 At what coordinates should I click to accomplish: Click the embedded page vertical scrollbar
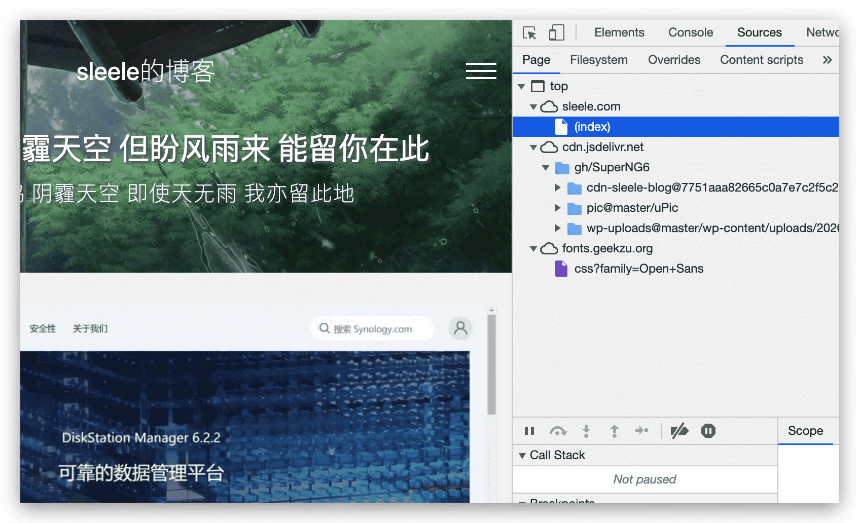pos(491,364)
